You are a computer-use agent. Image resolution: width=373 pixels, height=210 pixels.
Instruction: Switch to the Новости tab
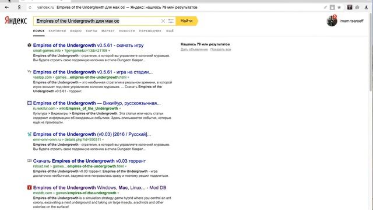(127, 31)
